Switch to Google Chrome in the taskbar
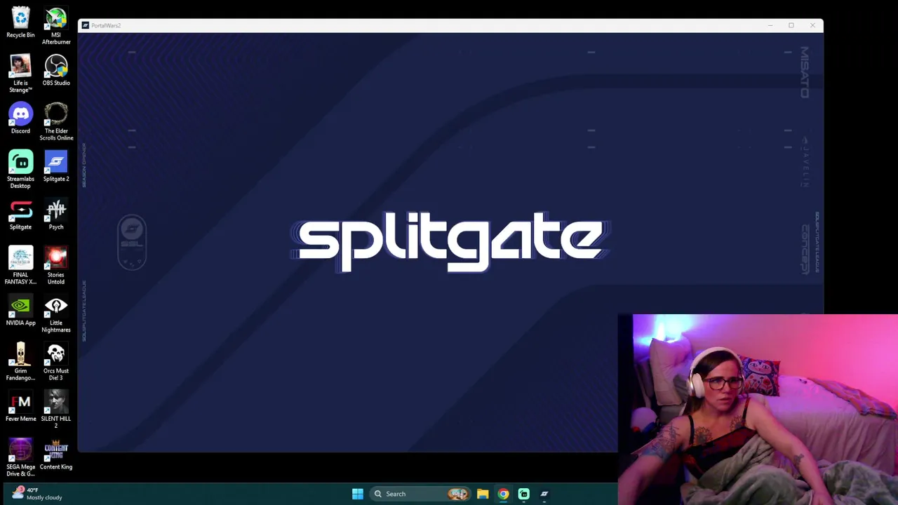Viewport: 898px width, 505px height. click(503, 494)
